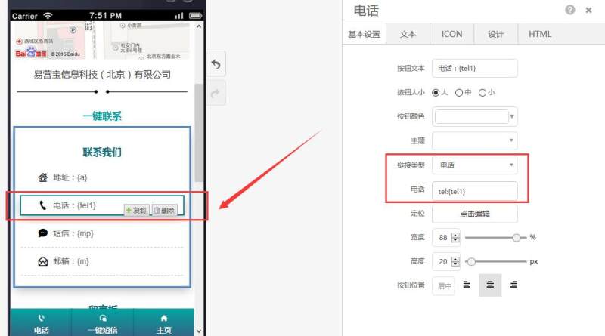Click the 宽度 percentage slider handle
The image size is (605, 336).
pyautogui.click(x=517, y=238)
